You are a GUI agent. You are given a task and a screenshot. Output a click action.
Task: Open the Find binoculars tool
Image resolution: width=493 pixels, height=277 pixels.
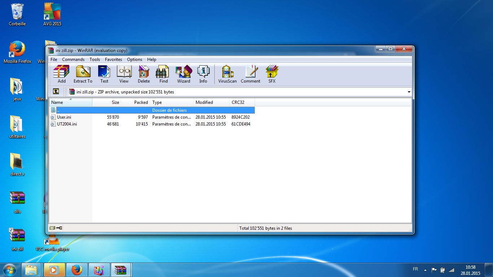pos(163,74)
